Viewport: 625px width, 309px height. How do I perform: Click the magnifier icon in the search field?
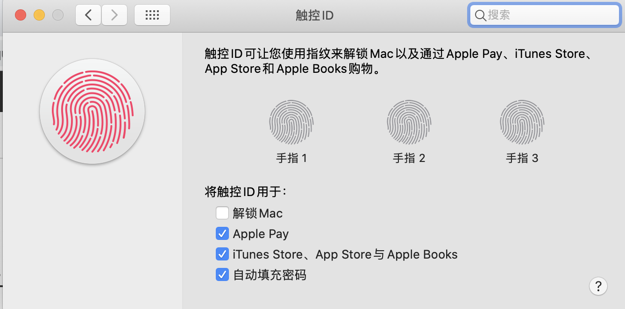(480, 15)
